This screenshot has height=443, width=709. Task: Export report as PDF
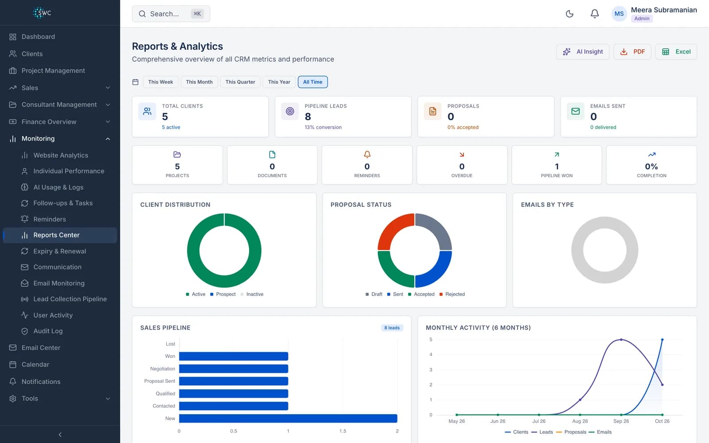click(632, 52)
